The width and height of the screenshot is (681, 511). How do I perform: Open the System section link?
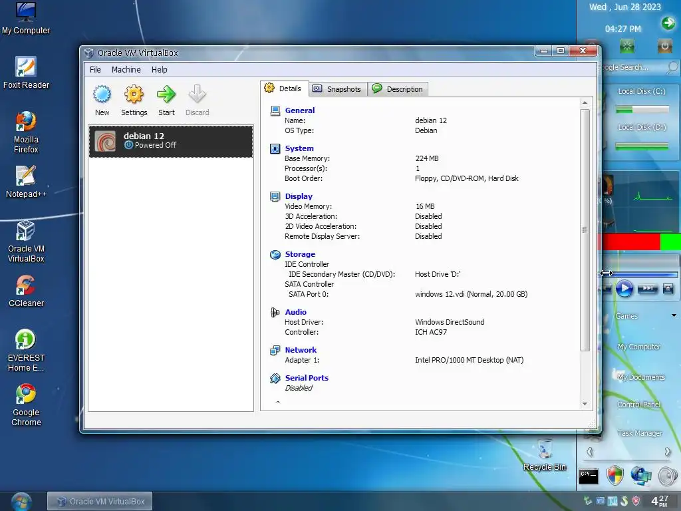[x=299, y=148]
